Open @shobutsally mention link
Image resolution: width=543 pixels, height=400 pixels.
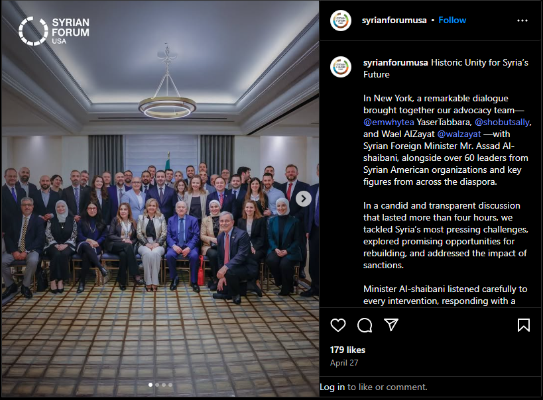502,122
